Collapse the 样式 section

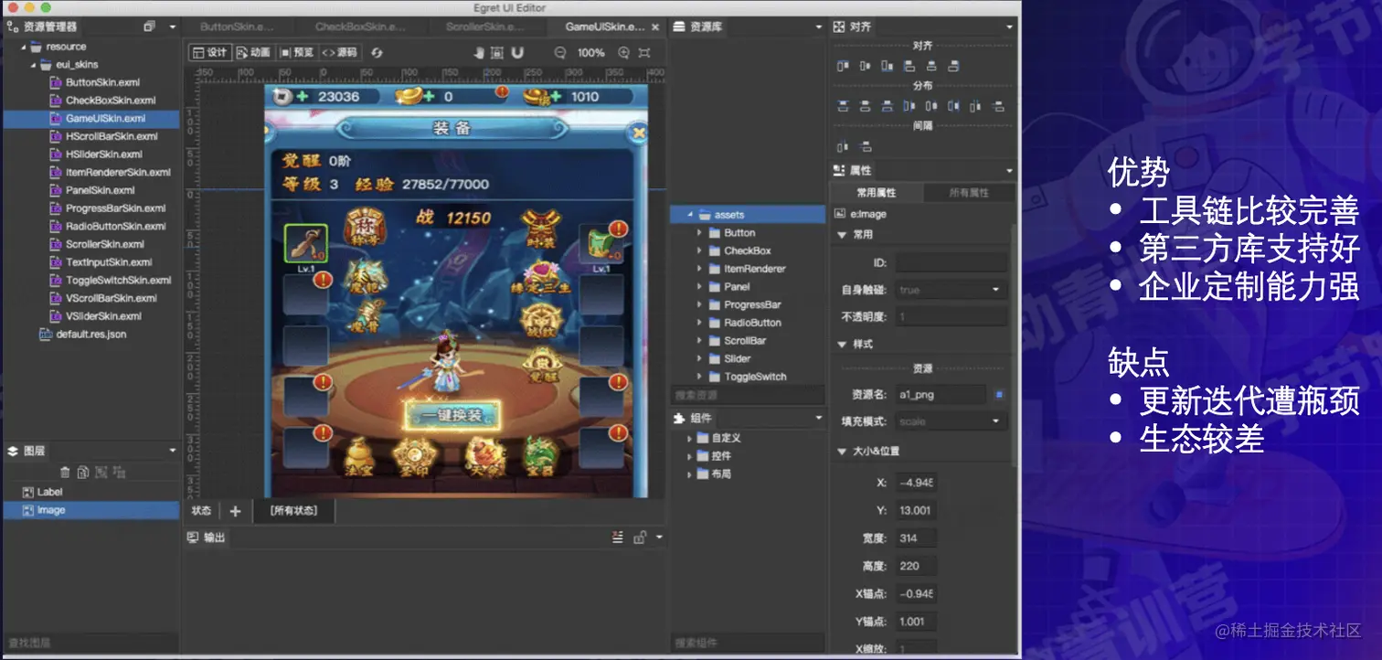point(841,345)
